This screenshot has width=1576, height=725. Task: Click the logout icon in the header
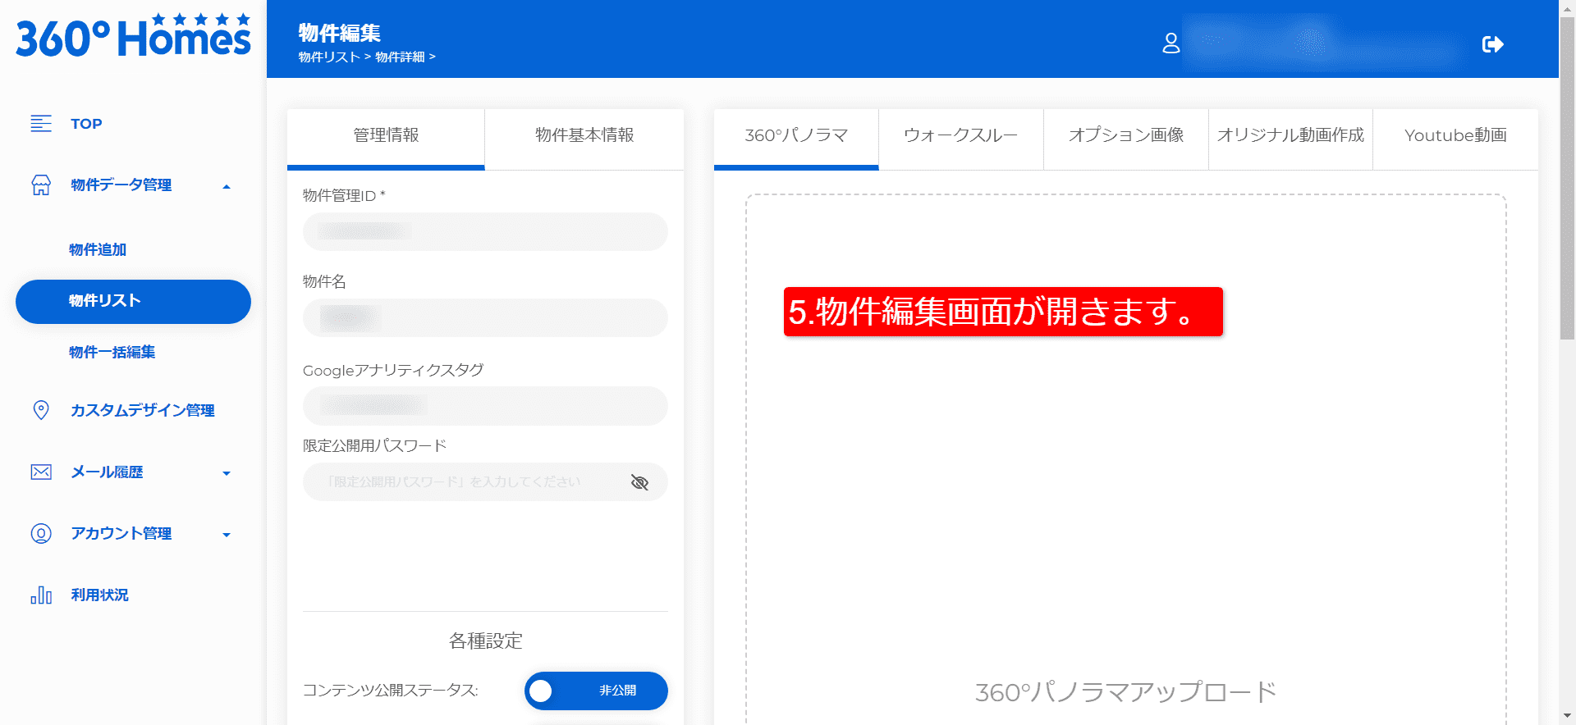coord(1492,44)
